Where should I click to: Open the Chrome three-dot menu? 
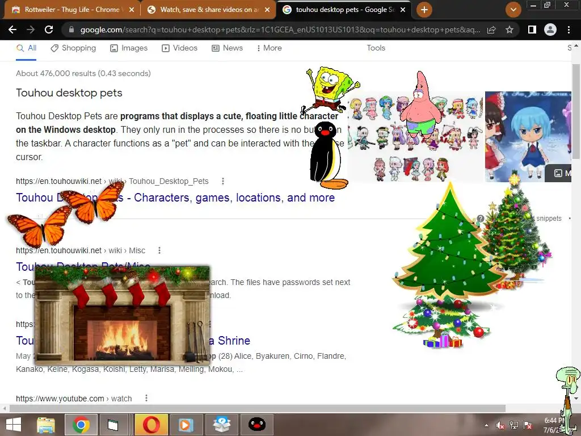569,30
